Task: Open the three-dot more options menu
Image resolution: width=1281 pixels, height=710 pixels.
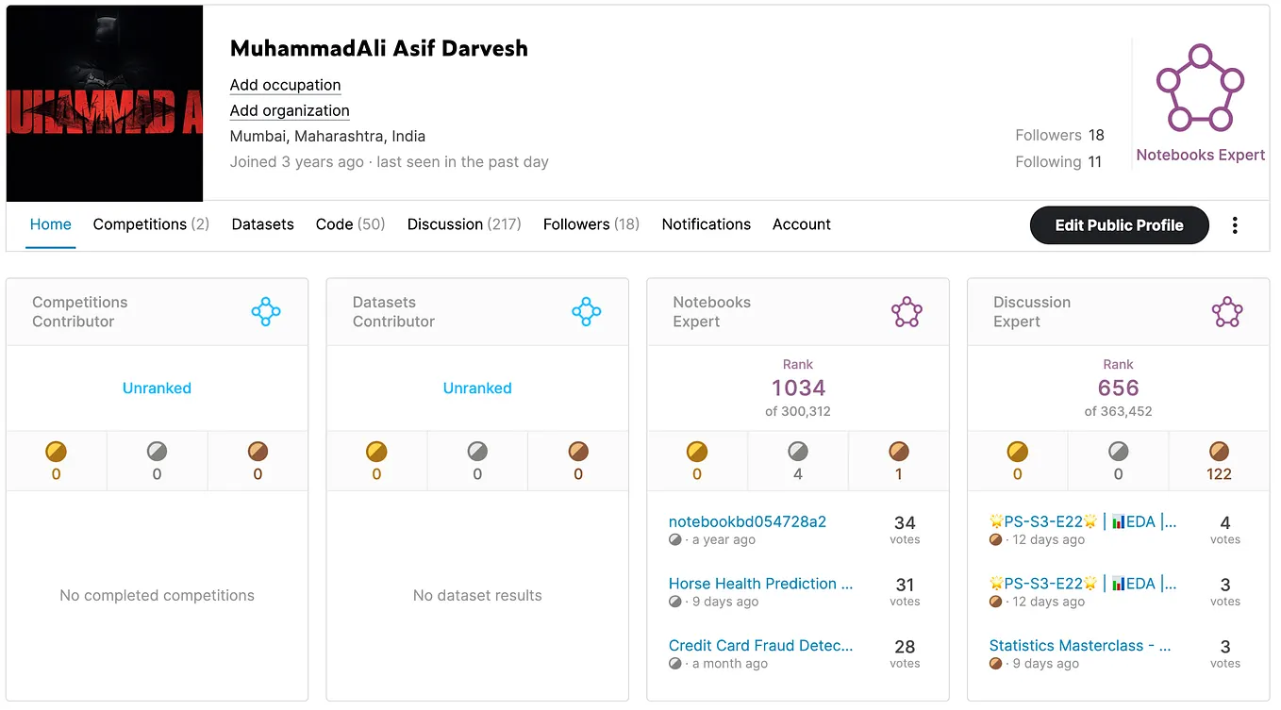Action: (x=1235, y=225)
